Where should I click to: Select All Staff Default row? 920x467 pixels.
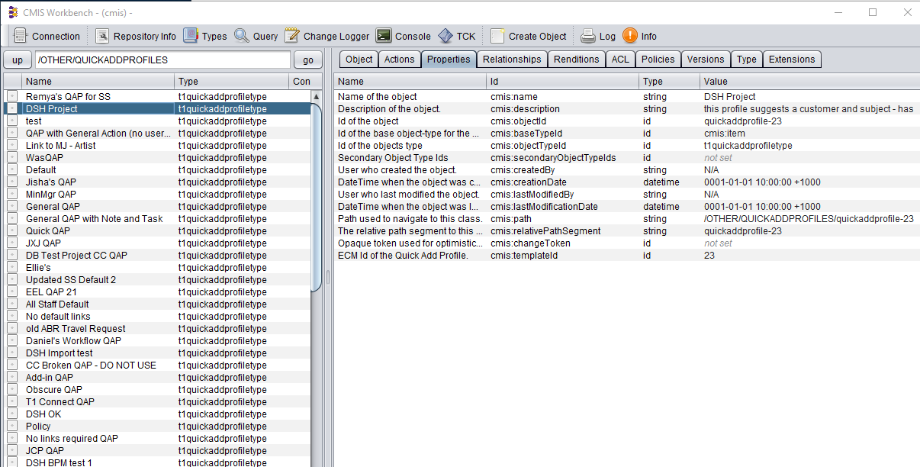pos(157,304)
